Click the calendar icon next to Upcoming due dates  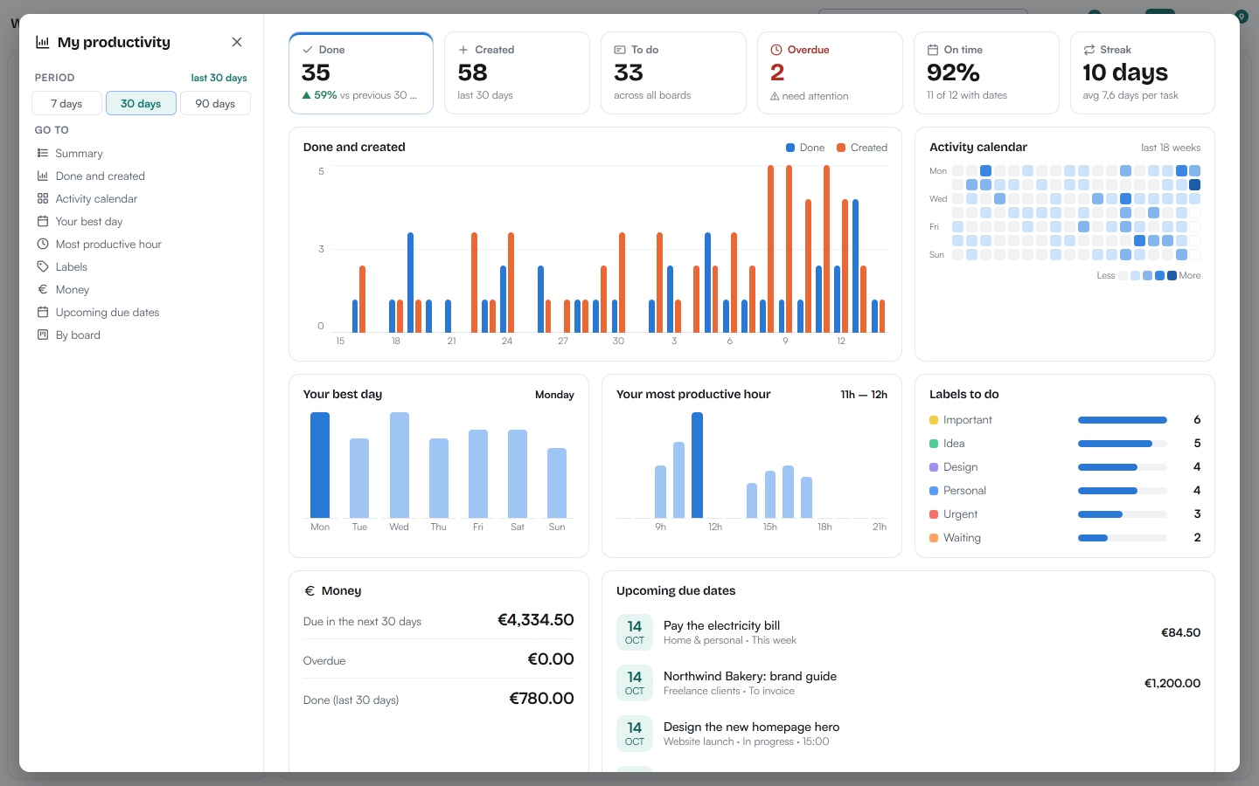pos(43,312)
